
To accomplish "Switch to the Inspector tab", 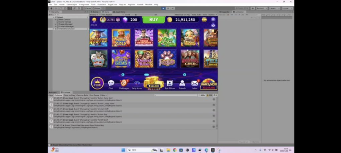I will click(x=225, y=12).
